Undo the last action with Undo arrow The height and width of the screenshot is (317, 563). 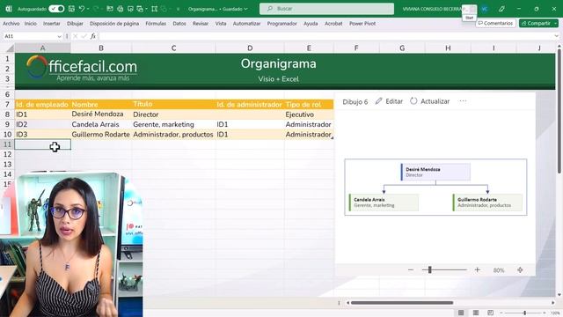click(x=82, y=9)
